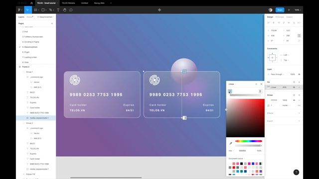The image size is (319, 179).
Task: Open the user avatar in toolbar
Action: [270, 10]
